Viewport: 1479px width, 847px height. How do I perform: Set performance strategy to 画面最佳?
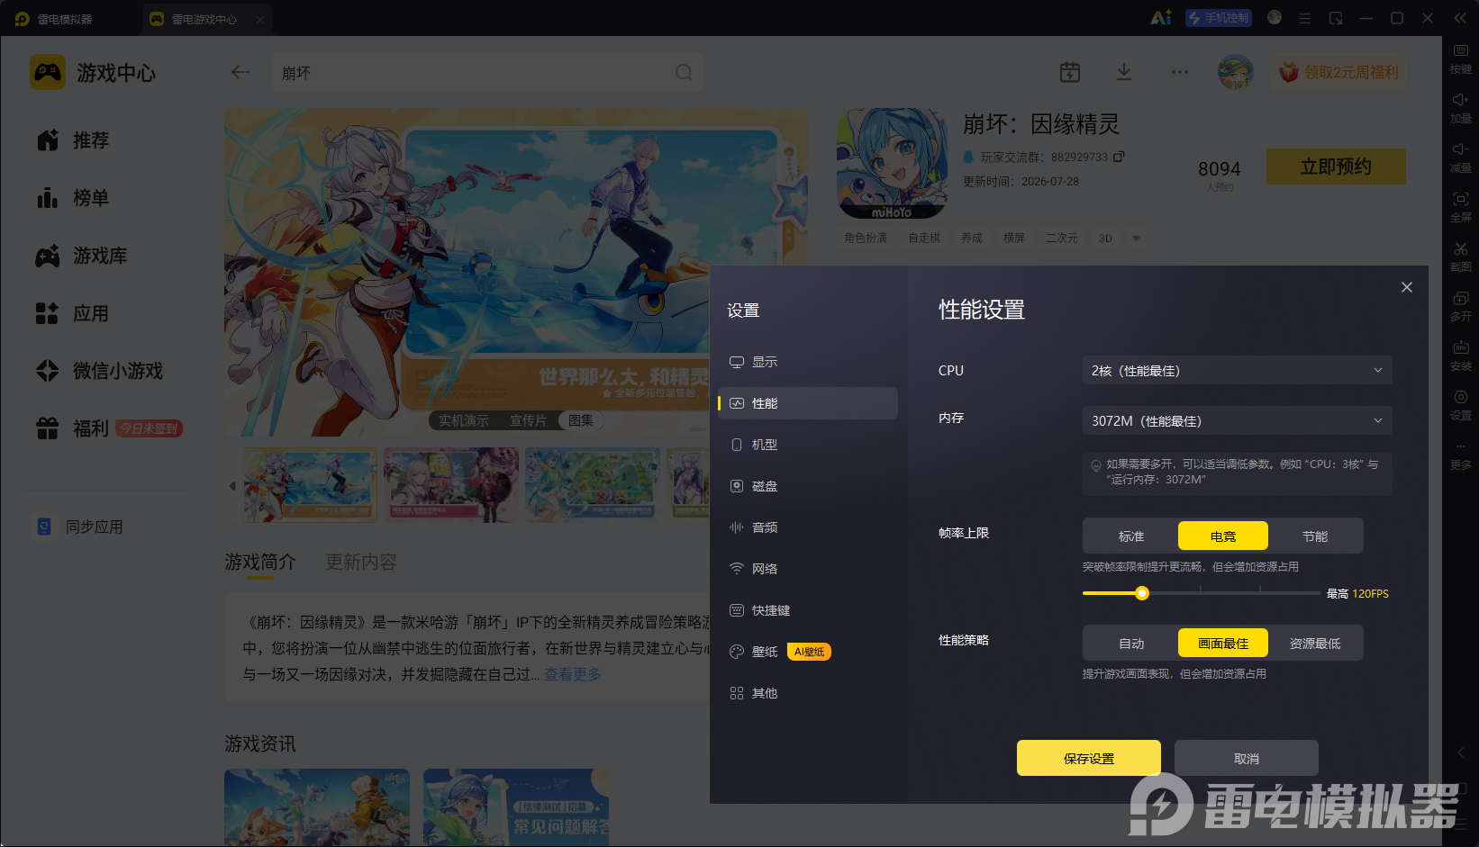(x=1223, y=644)
